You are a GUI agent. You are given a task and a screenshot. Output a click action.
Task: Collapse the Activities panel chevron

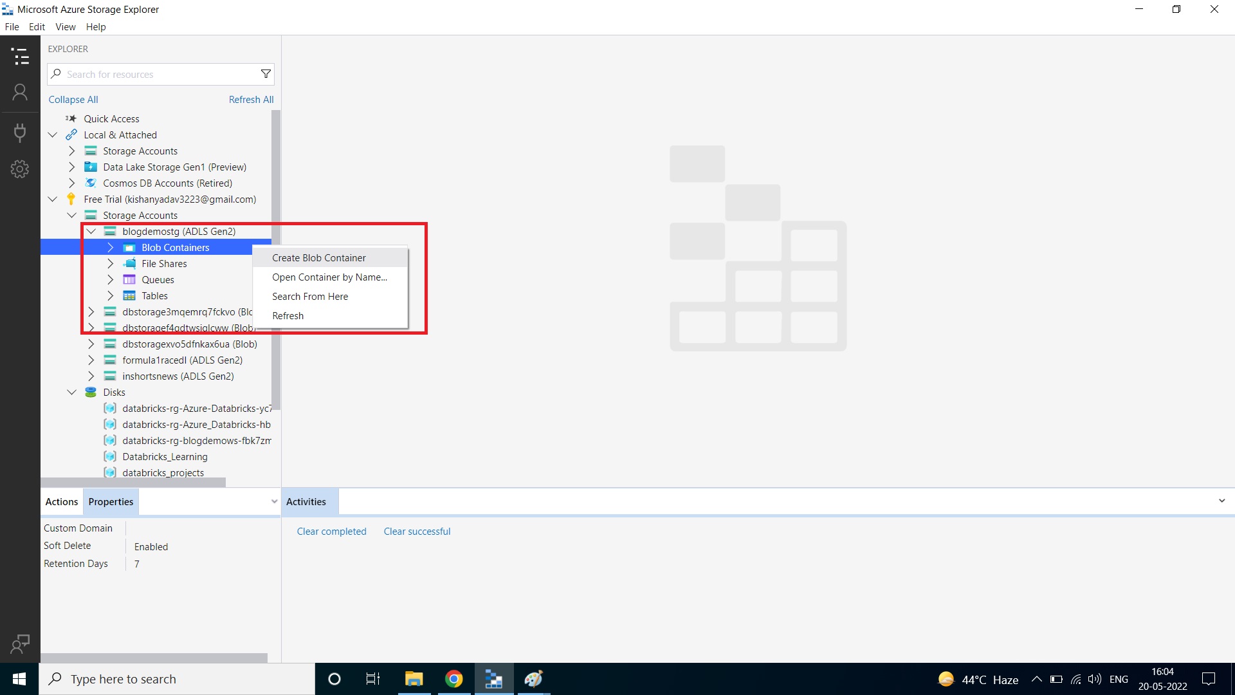[x=1221, y=501]
